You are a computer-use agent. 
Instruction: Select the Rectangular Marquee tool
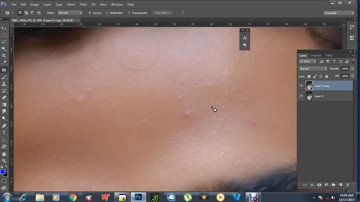[x=4, y=35]
